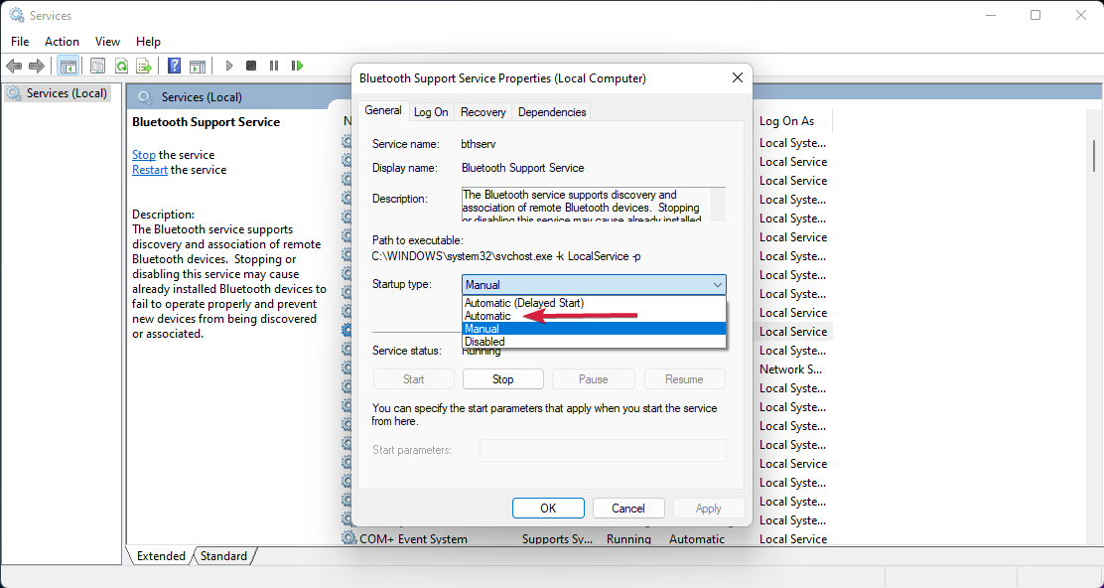Switch to the Standard view tab
The image size is (1104, 588).
click(223, 556)
